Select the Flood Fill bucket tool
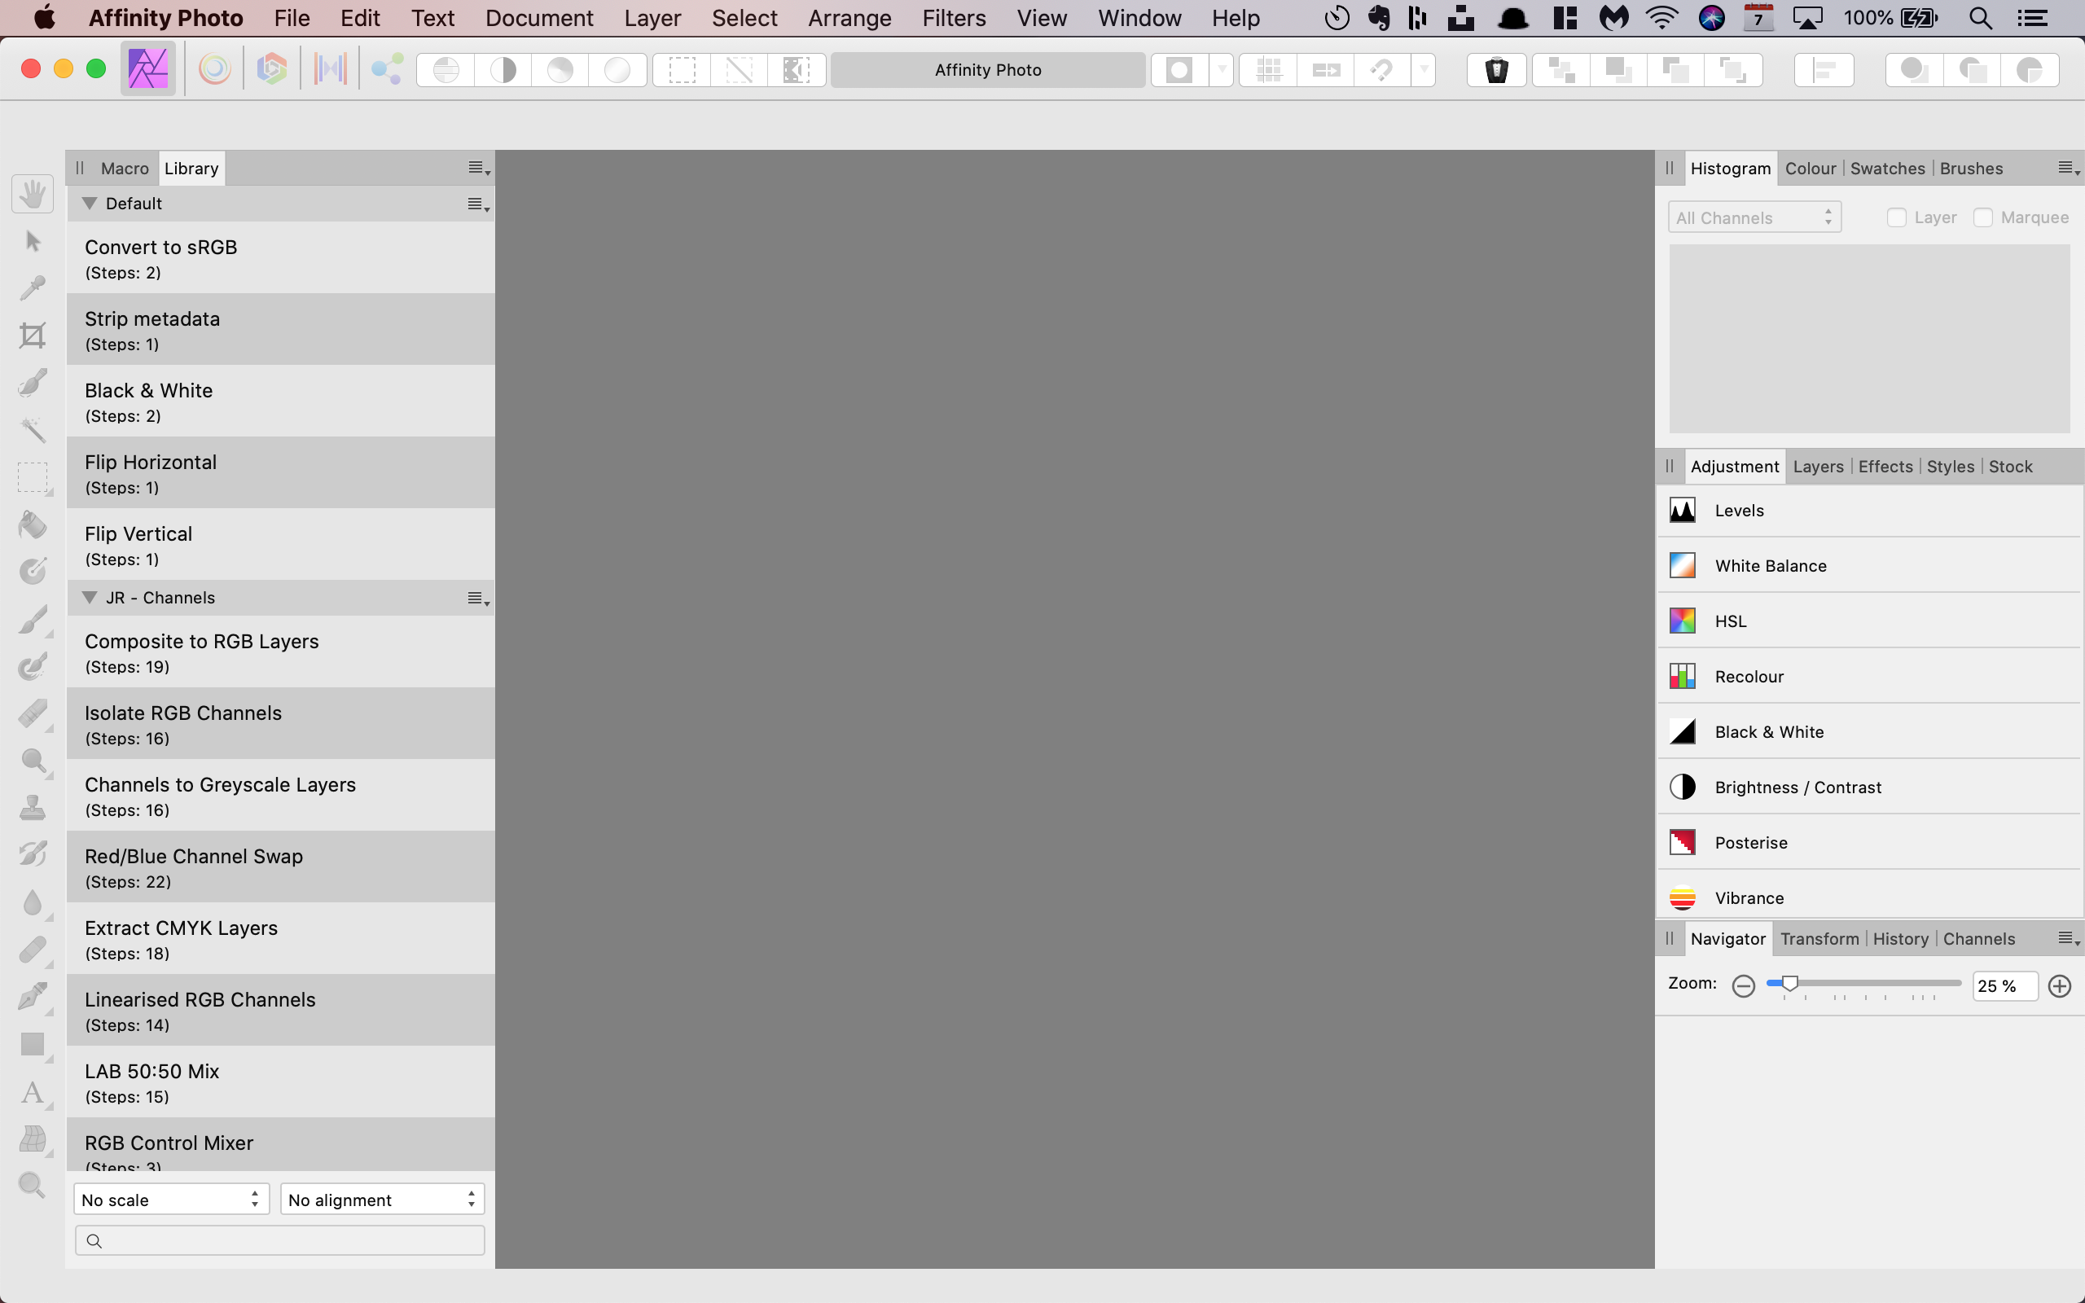 coord(33,524)
